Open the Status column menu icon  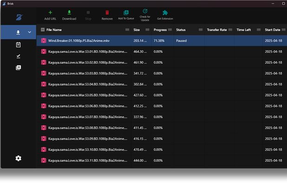(x=201, y=30)
